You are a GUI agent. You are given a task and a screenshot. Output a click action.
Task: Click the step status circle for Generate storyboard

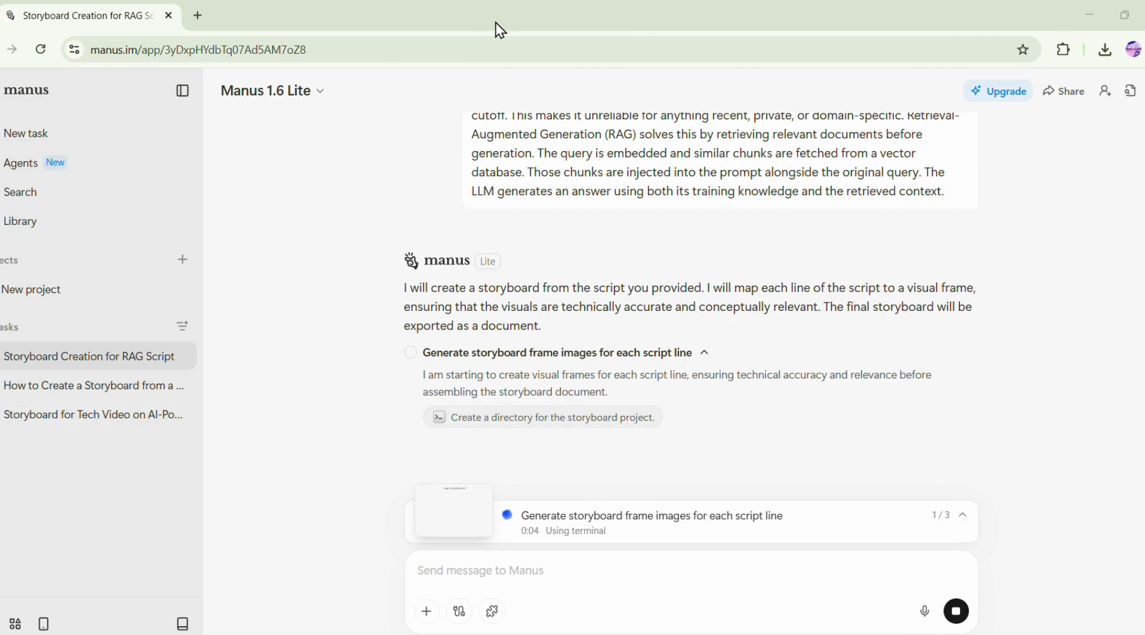(411, 353)
